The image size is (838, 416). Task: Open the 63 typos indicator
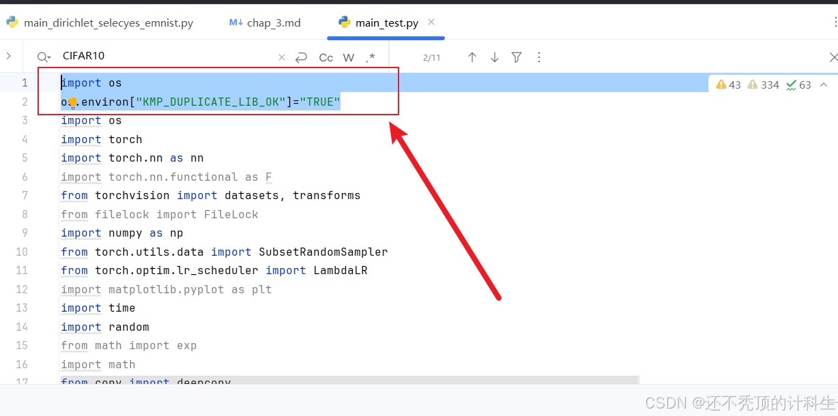tap(798, 85)
